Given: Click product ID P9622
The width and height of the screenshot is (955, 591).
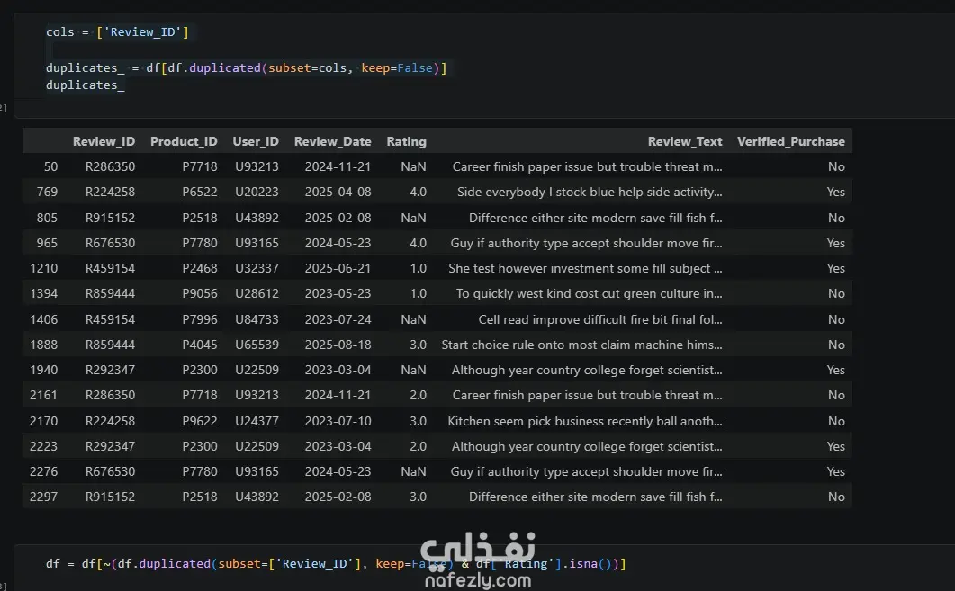Looking at the screenshot, I should click(x=200, y=421).
